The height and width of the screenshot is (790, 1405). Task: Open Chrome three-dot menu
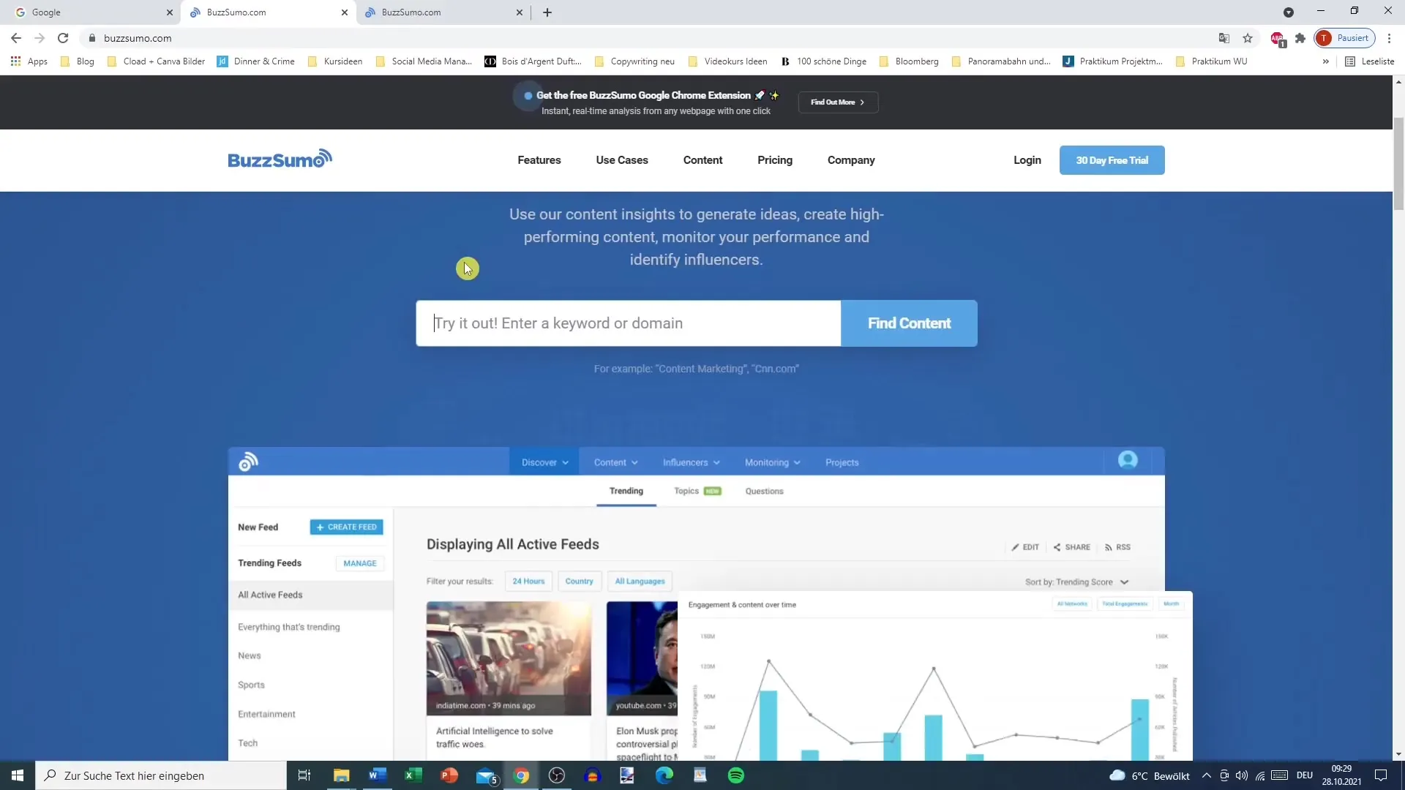coord(1389,38)
